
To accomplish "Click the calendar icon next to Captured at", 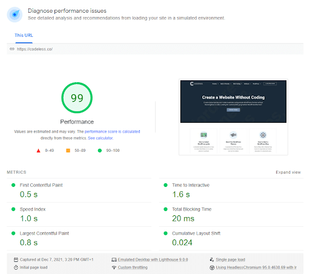I will pos(16,259).
